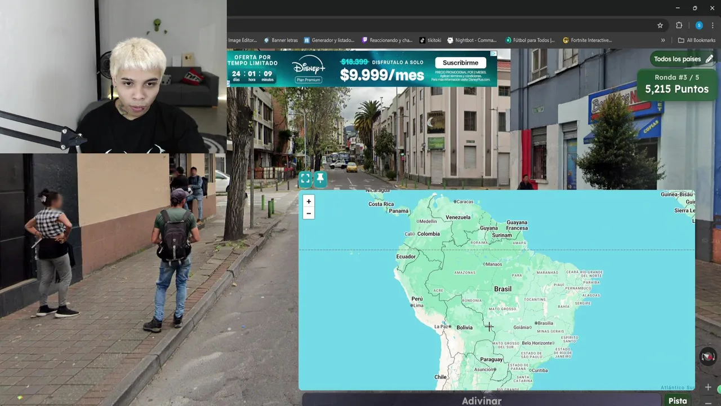
Task: Zoom in the Street View panorama
Action: 708,387
